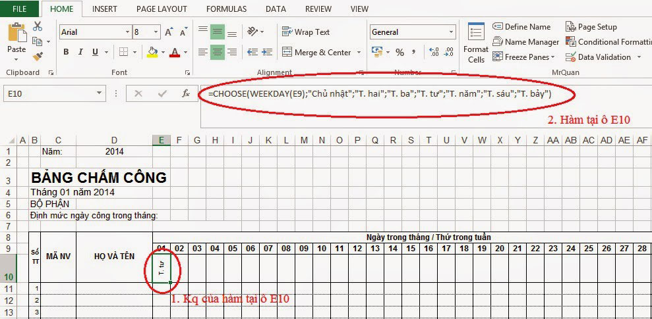
Task: Apply red Font Color
Action: tap(175, 52)
